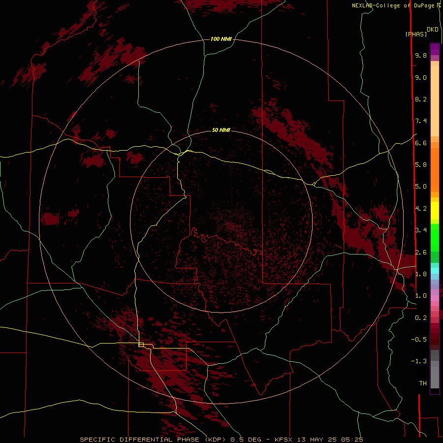Click the purple top segment of color bar
The height and width of the screenshot is (443, 443).
[x=435, y=49]
